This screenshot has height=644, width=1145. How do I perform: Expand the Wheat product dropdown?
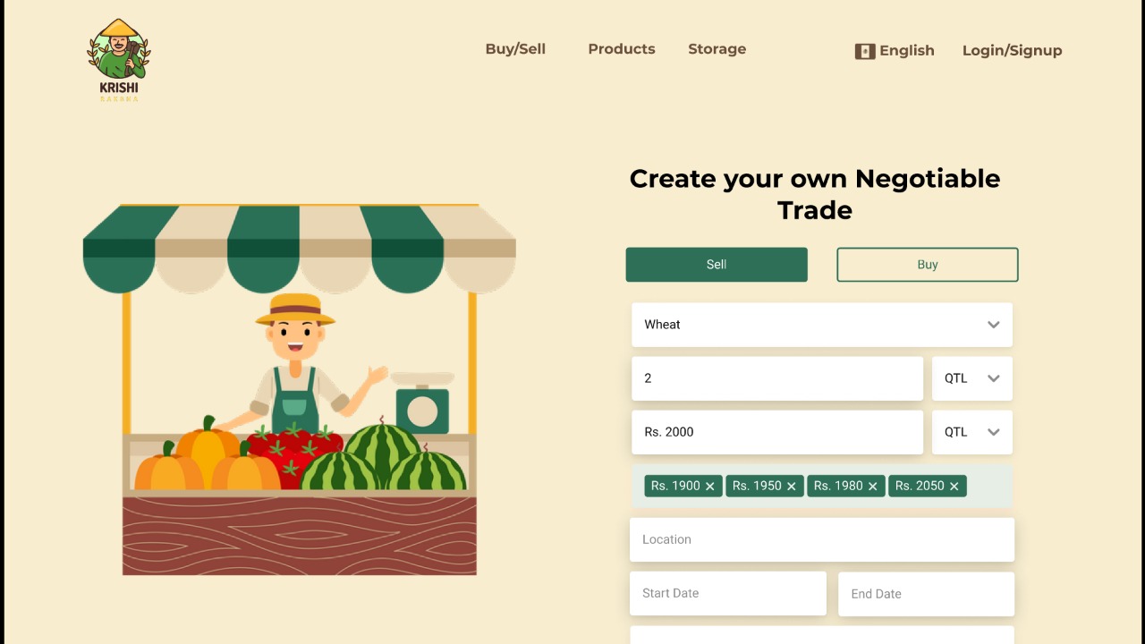pos(822,325)
